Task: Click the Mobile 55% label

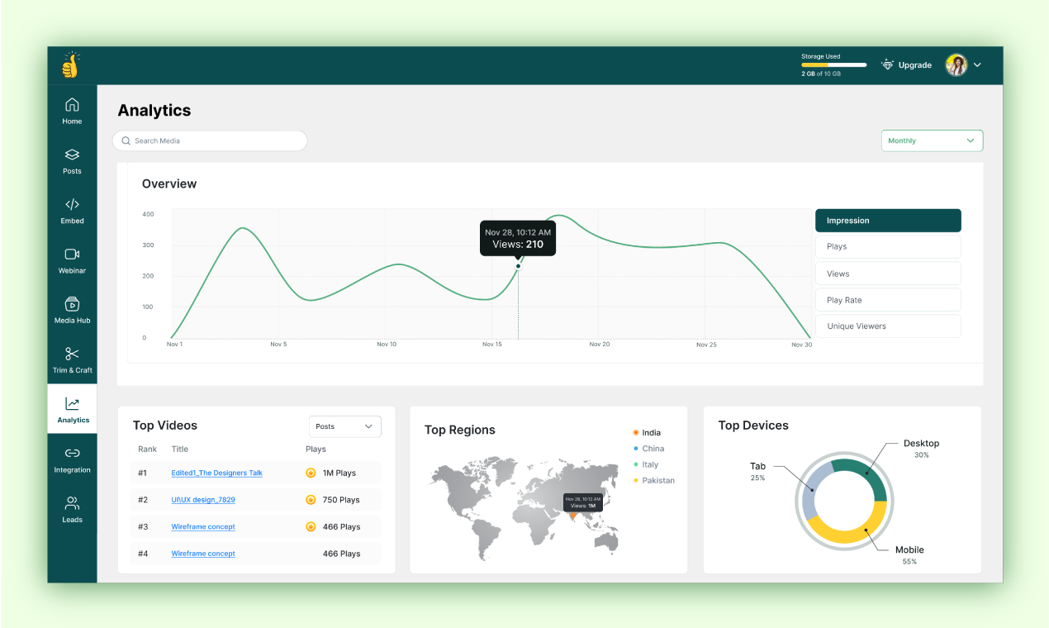Action: coord(909,555)
